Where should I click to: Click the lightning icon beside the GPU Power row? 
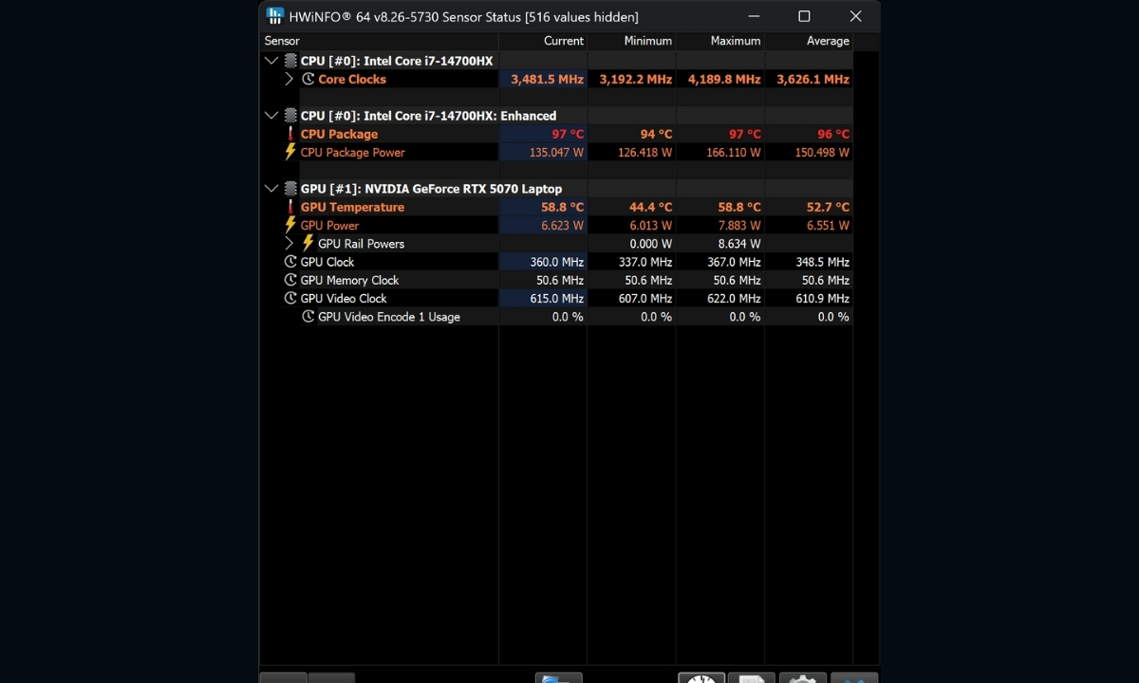pyautogui.click(x=290, y=225)
